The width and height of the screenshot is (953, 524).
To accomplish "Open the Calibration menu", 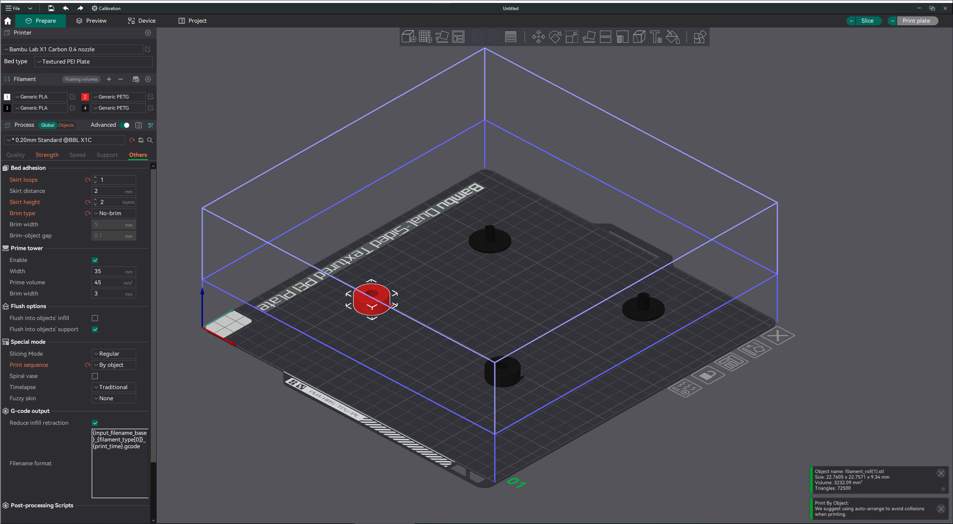I will (106, 8).
